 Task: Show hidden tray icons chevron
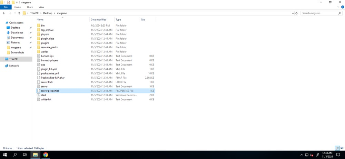coord(302,155)
